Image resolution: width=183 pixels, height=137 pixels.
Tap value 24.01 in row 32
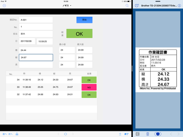click(x=70, y=94)
